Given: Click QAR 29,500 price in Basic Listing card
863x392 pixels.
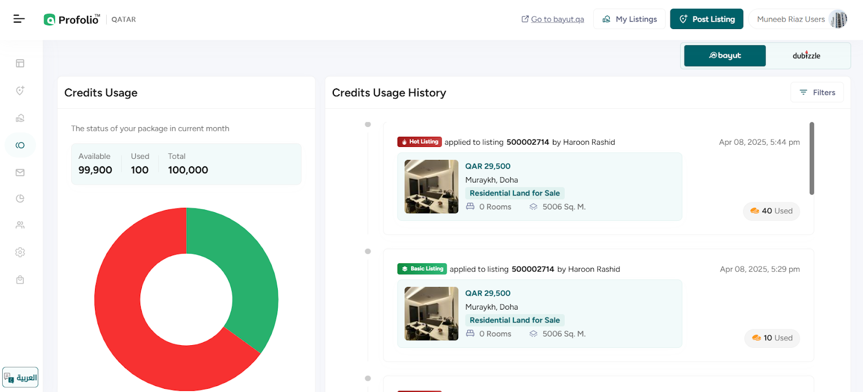Looking at the screenshot, I should [x=488, y=293].
